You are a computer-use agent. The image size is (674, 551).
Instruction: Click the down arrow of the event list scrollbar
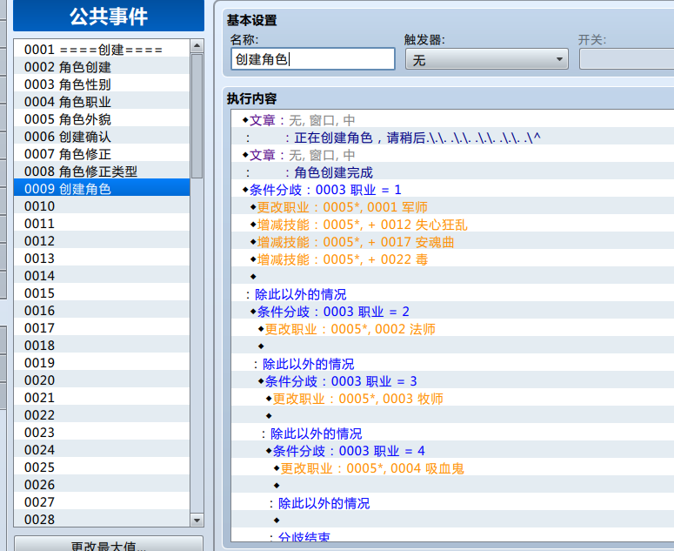(197, 520)
